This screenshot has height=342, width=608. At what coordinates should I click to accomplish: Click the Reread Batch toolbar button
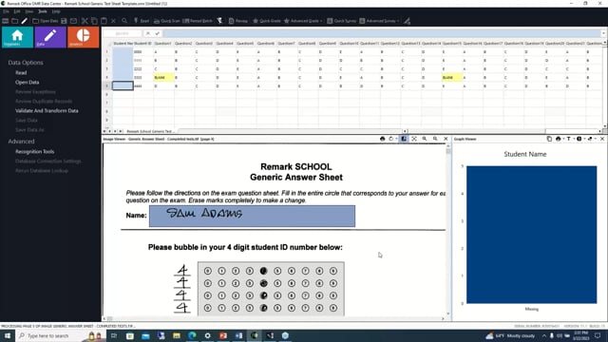tap(198, 21)
